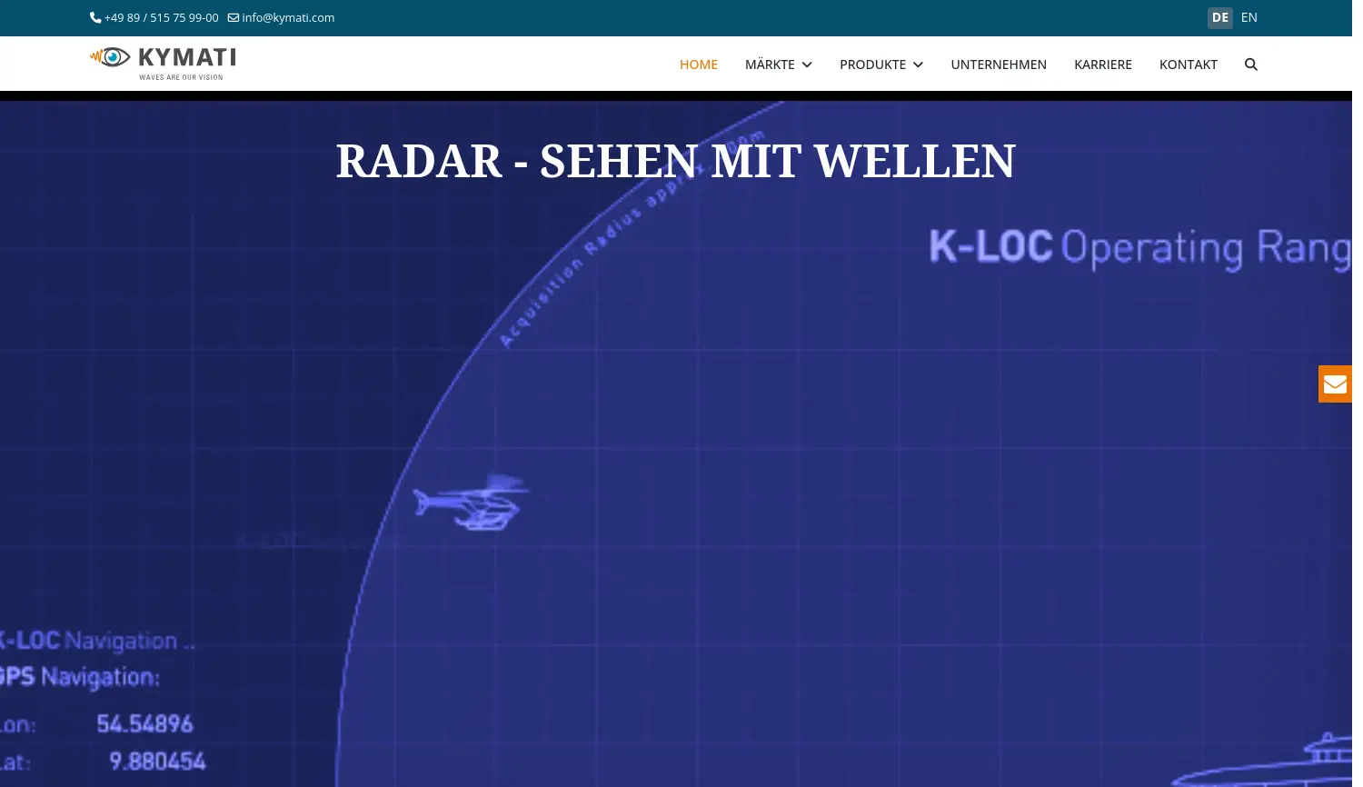Click the helicopter graphic in the hero
The height and width of the screenshot is (787, 1363).
pos(471,502)
